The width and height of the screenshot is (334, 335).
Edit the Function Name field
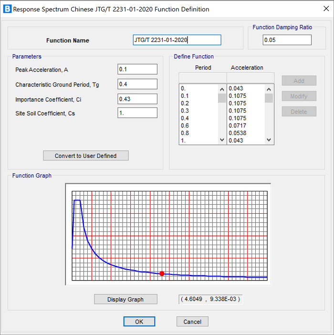[x=177, y=40]
